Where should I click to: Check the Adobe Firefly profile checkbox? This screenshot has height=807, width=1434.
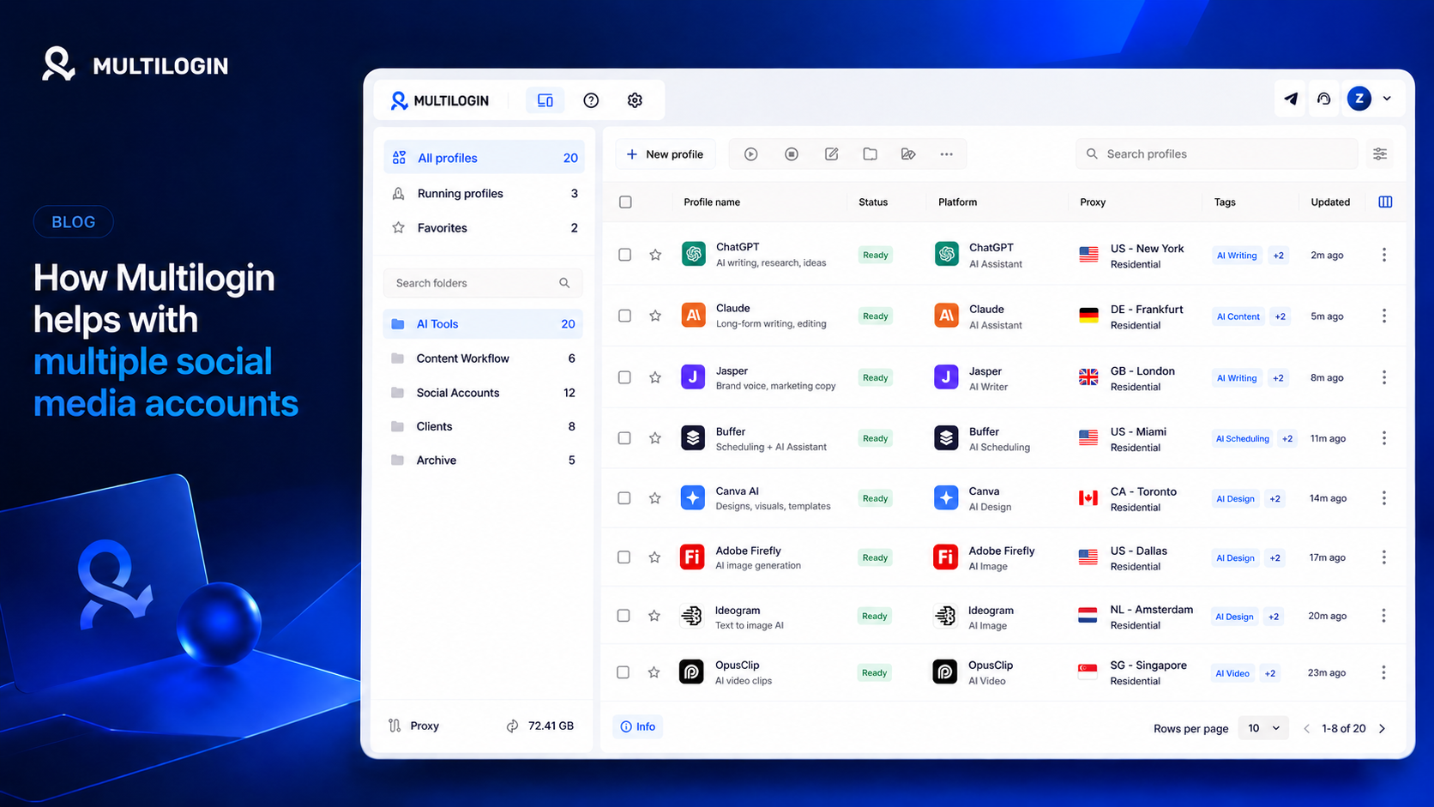point(624,557)
